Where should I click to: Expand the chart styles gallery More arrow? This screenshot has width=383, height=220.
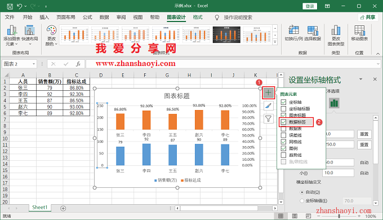click(x=275, y=42)
